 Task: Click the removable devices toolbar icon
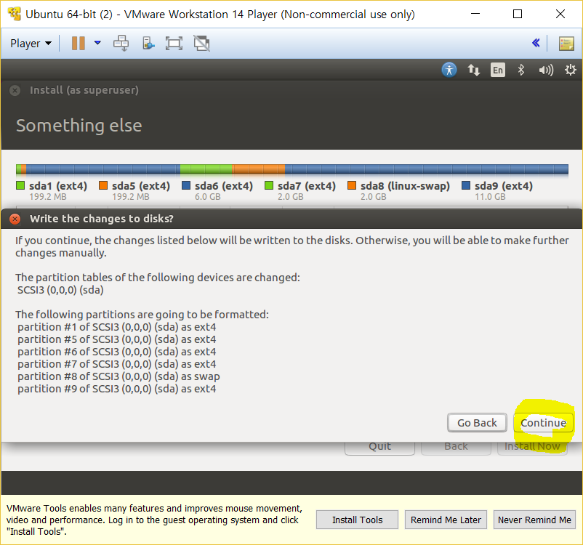[x=148, y=44]
